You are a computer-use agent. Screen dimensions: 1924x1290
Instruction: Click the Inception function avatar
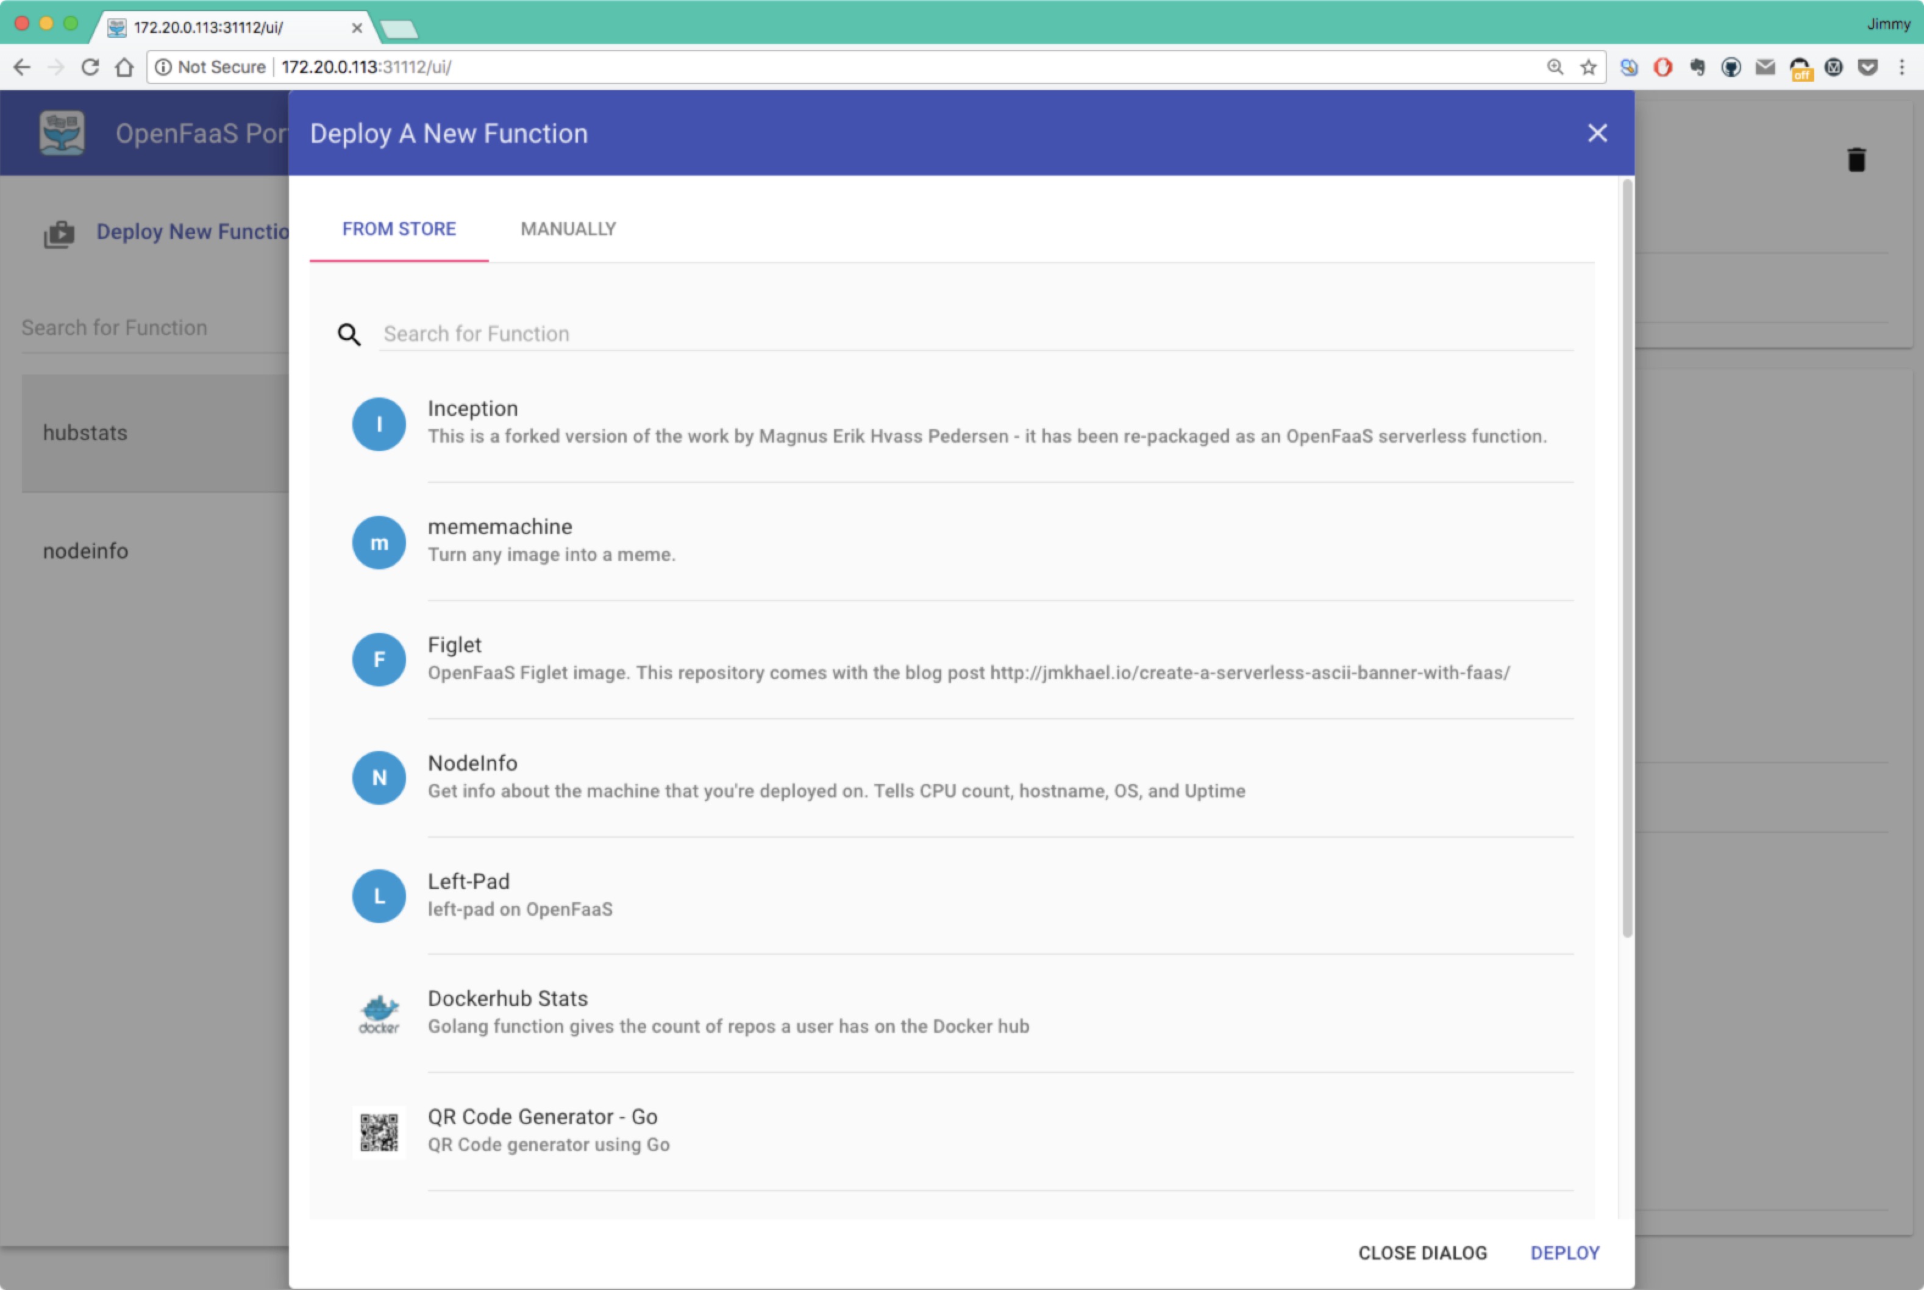tap(379, 424)
